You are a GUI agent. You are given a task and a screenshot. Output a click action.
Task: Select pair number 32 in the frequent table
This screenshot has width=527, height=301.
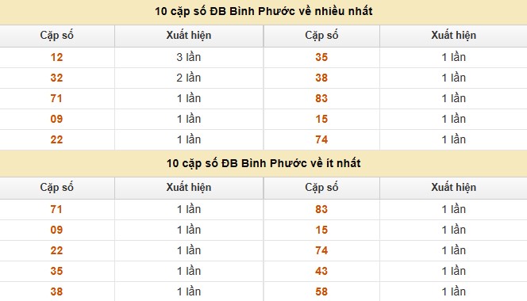pyautogui.click(x=56, y=78)
